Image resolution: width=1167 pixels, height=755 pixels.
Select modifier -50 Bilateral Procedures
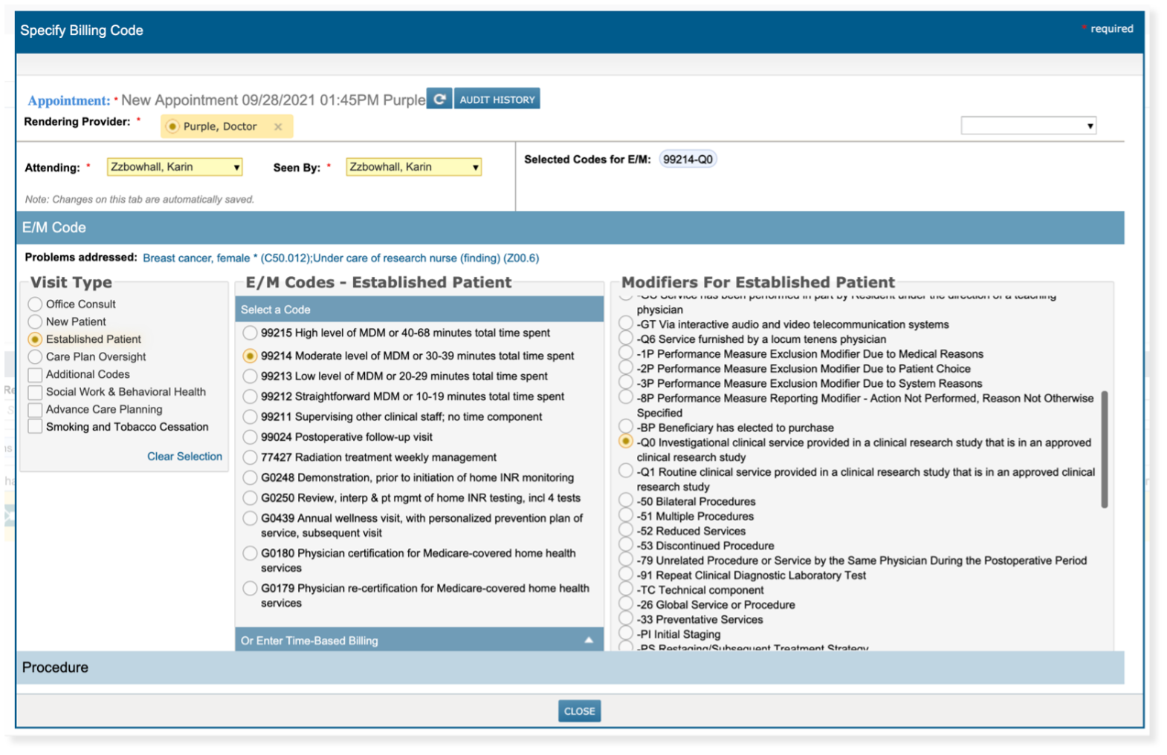coord(626,501)
